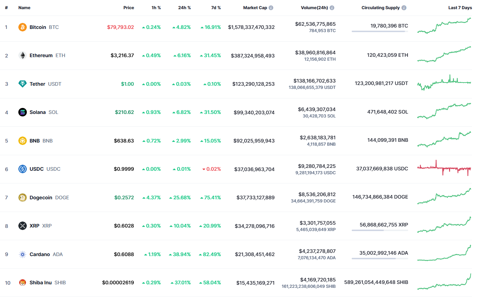Open the Shiba Inu name link
The width and height of the screenshot is (478, 297).
[41, 283]
